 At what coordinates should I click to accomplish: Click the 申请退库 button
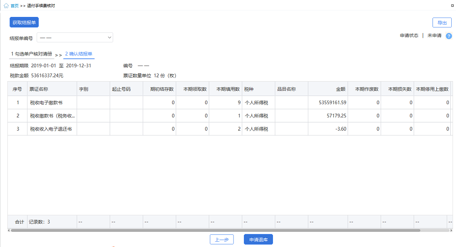point(258,240)
